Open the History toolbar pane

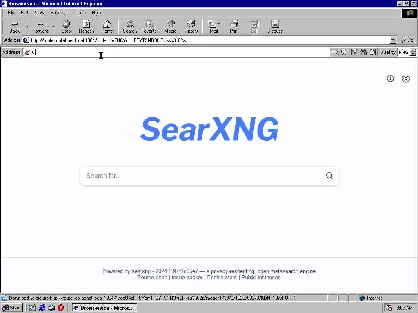191,26
